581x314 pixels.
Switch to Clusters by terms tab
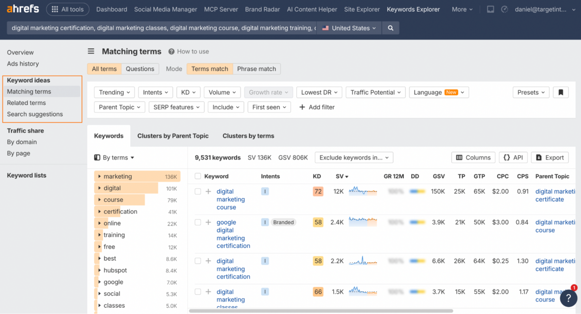[x=248, y=136]
